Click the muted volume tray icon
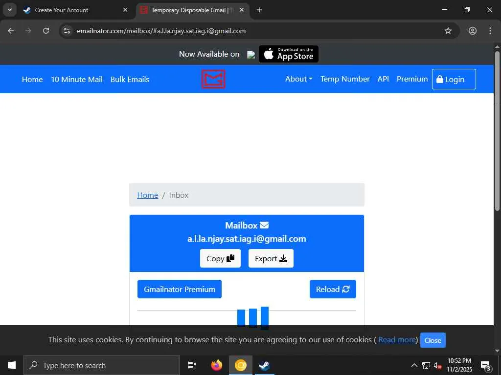The width and height of the screenshot is (501, 375). point(437,365)
